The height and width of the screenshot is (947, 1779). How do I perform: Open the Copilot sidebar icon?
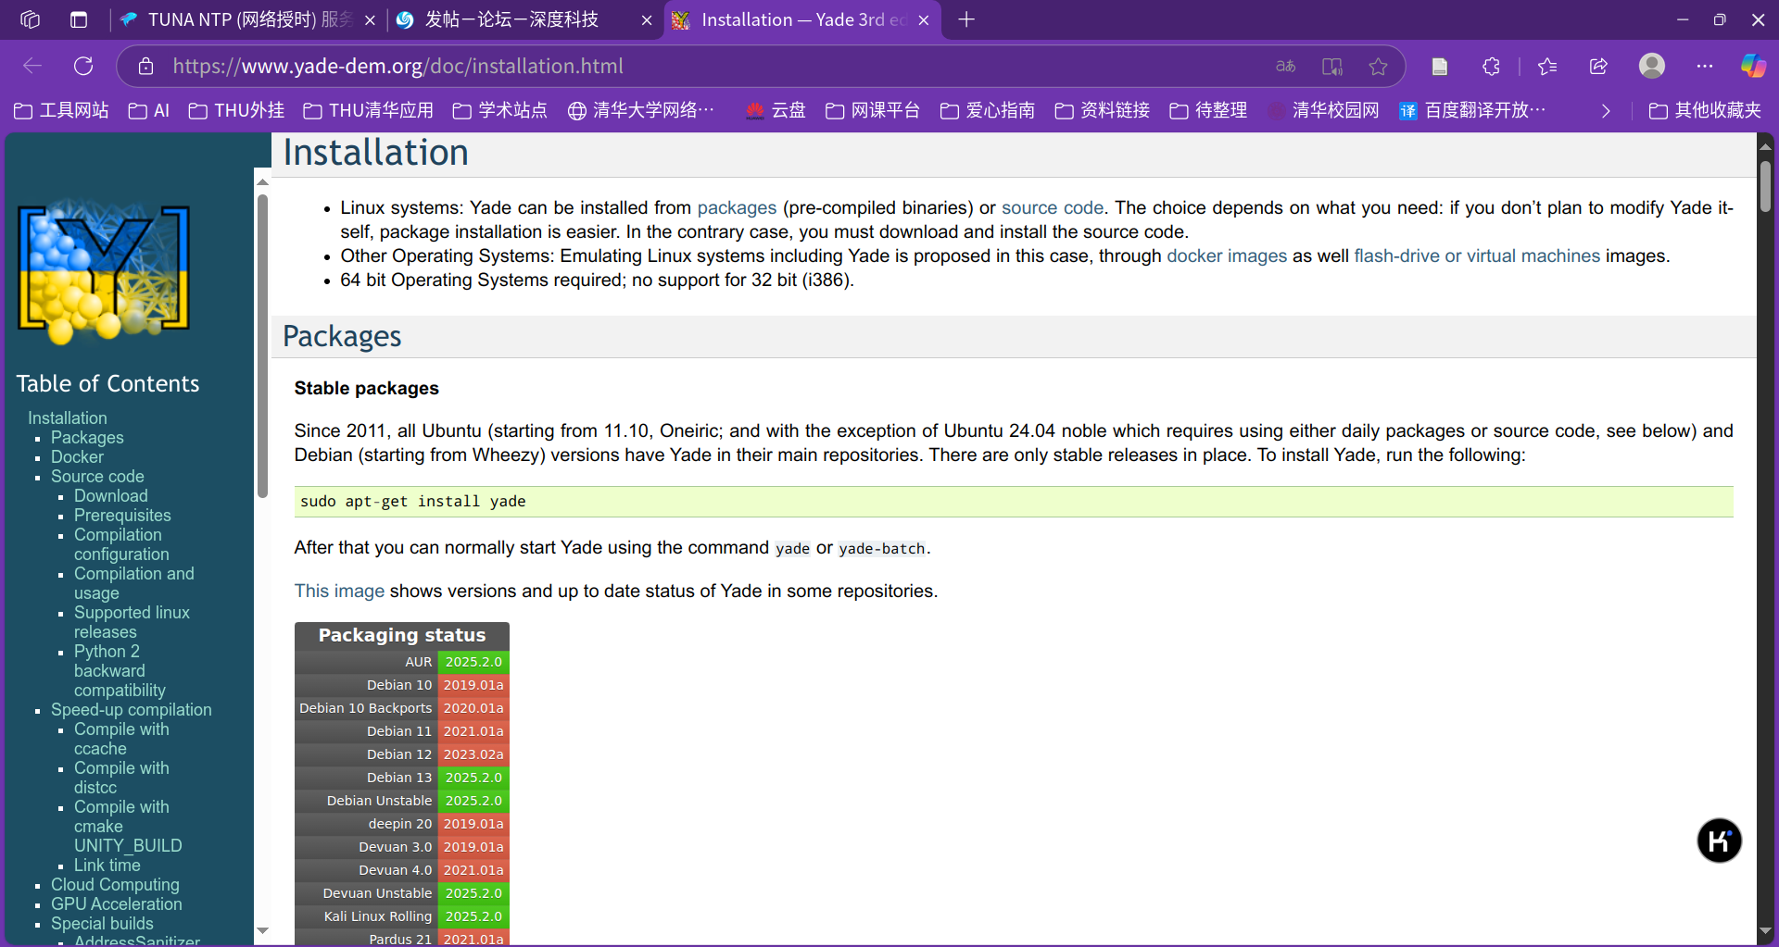1753,66
